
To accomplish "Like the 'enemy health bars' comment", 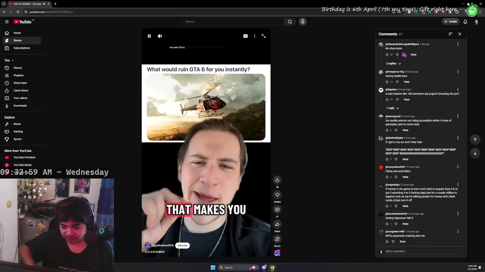I will (387, 82).
